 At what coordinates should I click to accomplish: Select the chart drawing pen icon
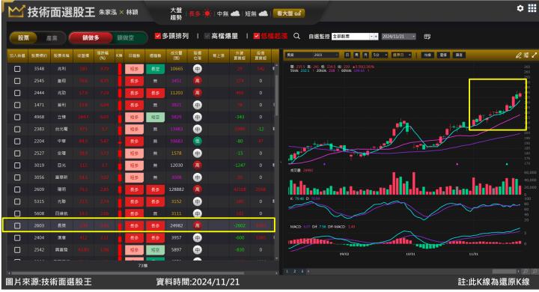[518, 55]
